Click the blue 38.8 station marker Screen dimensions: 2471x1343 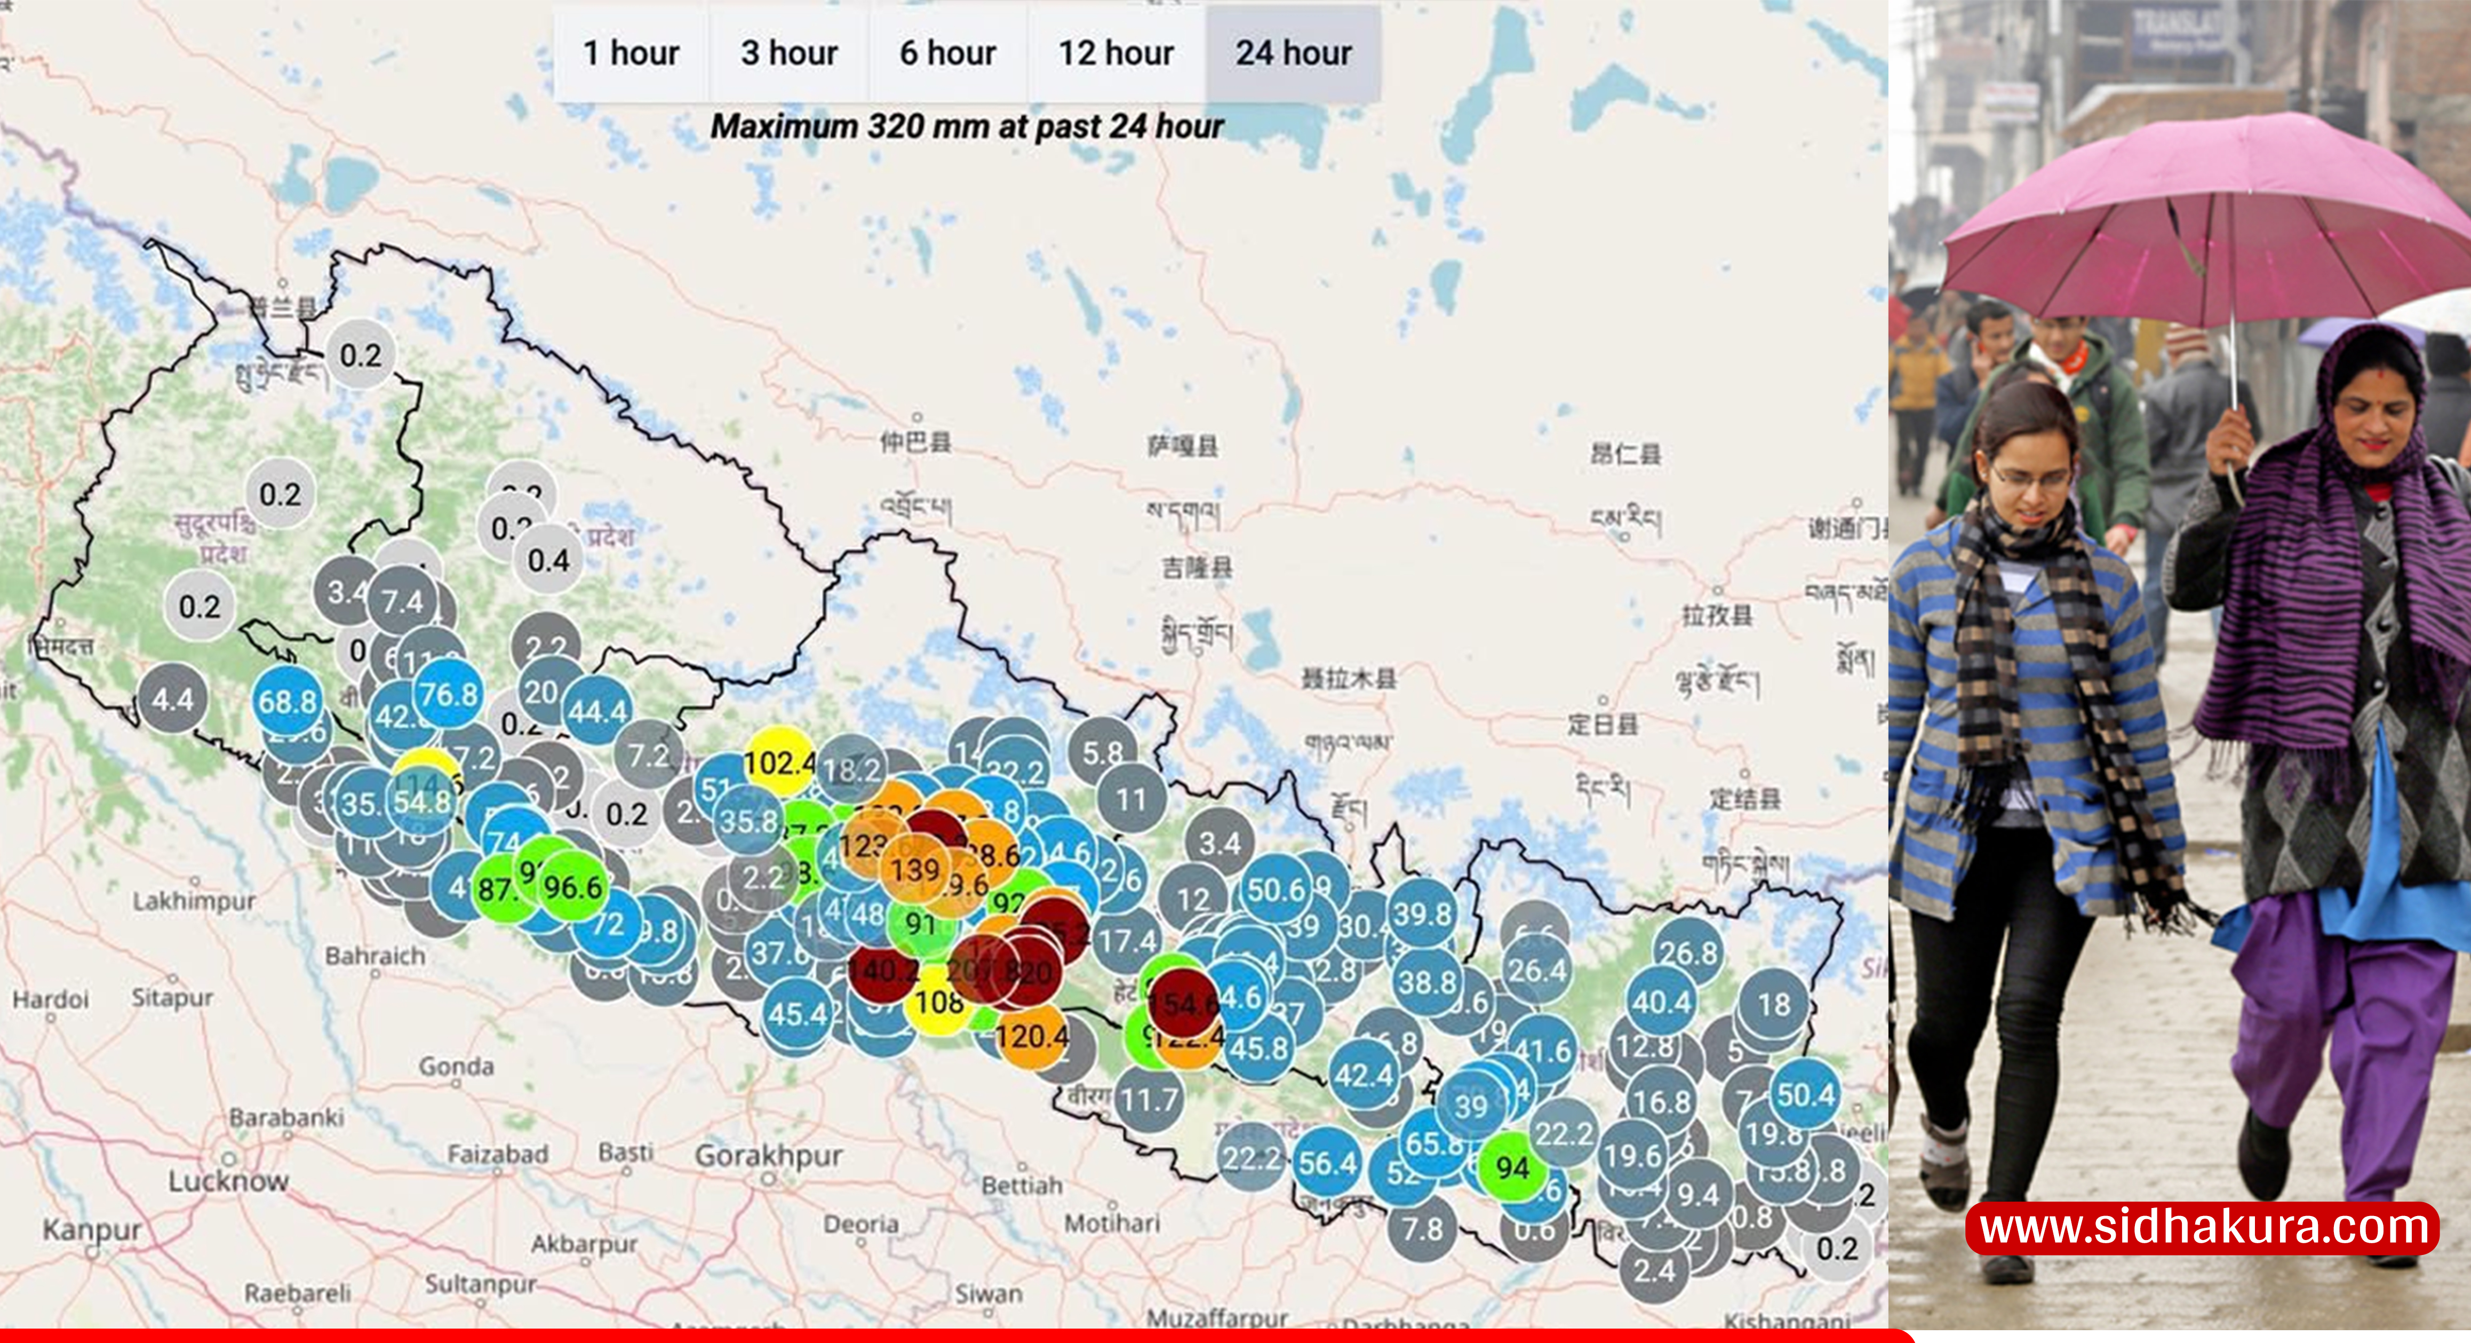tap(1428, 982)
